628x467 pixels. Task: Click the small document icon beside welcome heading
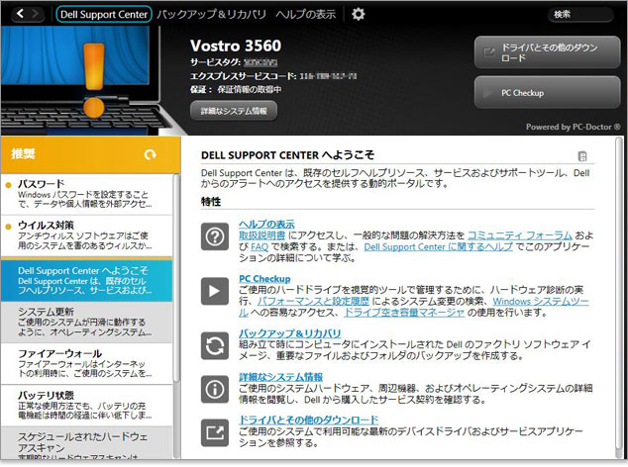tap(582, 155)
